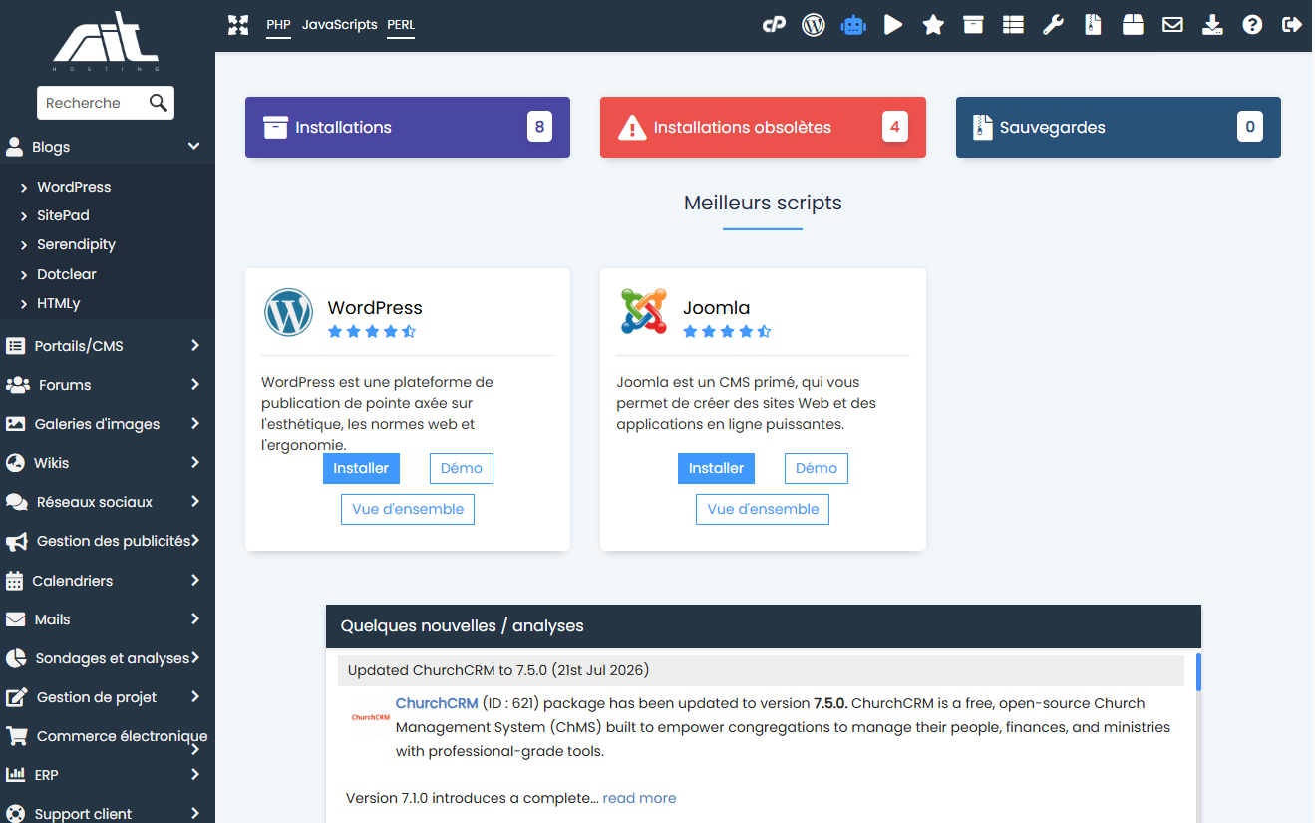The height and width of the screenshot is (823, 1315).
Task: Switch to the JavaScripts tab
Action: tap(339, 25)
